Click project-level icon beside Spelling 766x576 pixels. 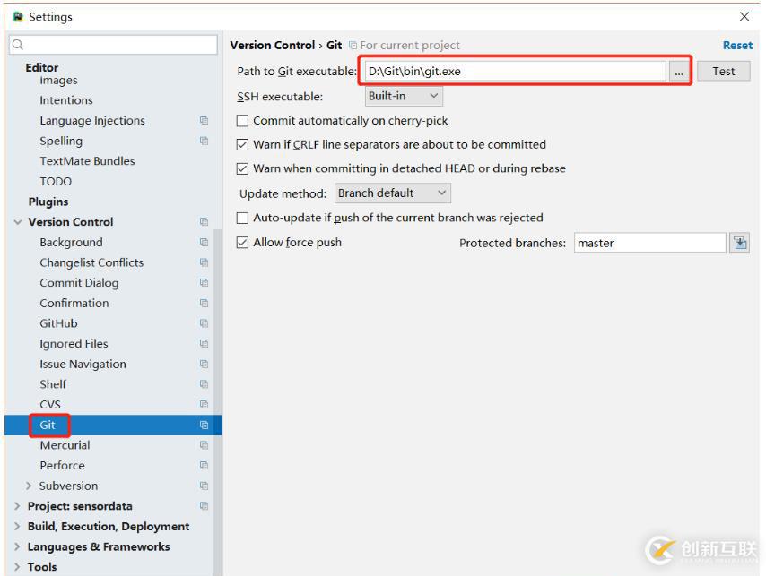tap(204, 142)
